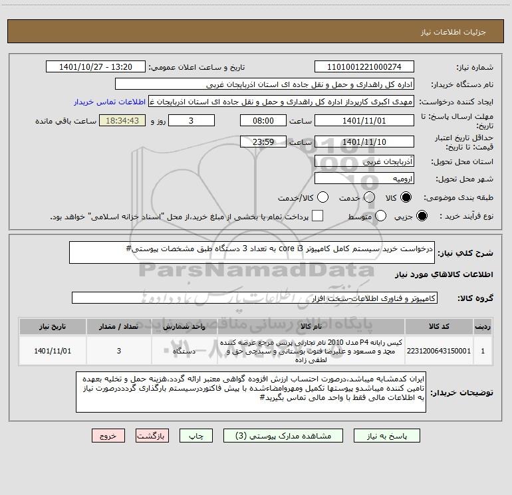Click the ردیف column header

pos(483,326)
